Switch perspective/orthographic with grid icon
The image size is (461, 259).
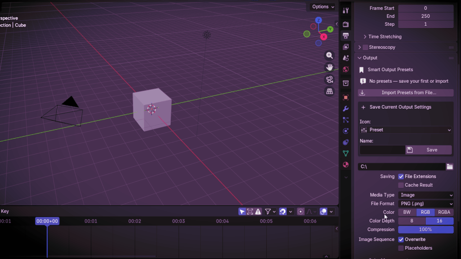tap(330, 91)
